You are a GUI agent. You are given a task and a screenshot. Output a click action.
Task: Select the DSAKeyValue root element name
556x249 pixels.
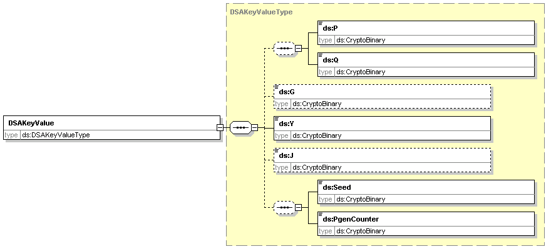[31, 124]
